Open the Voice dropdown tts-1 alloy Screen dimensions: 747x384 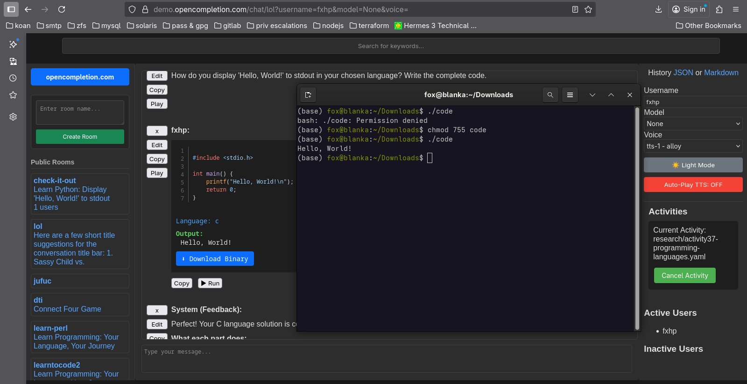pyautogui.click(x=693, y=146)
